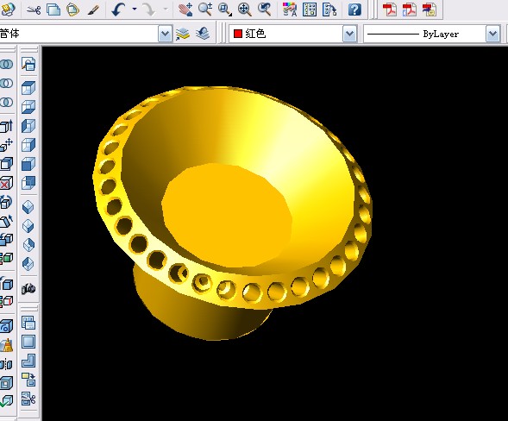This screenshot has width=508, height=421.
Task: Select the Check solid green checkmark tool
Action: (7, 402)
